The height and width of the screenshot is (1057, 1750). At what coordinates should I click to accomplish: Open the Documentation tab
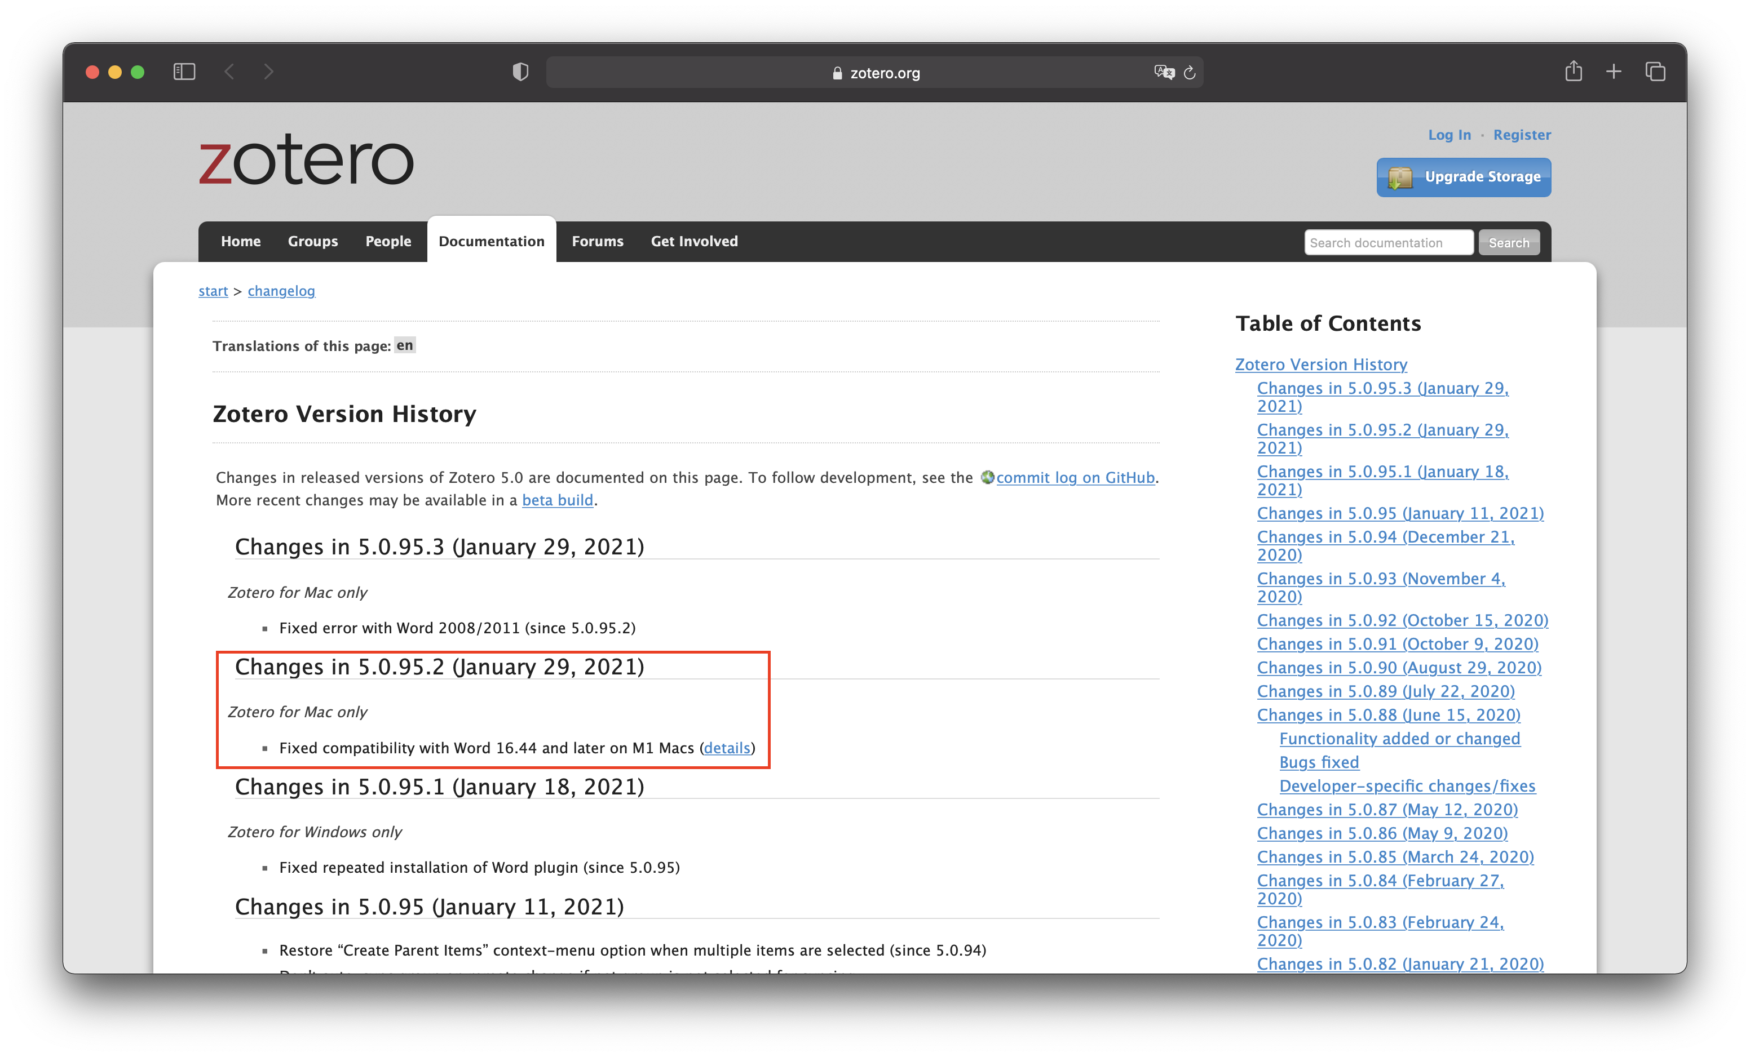pos(492,241)
